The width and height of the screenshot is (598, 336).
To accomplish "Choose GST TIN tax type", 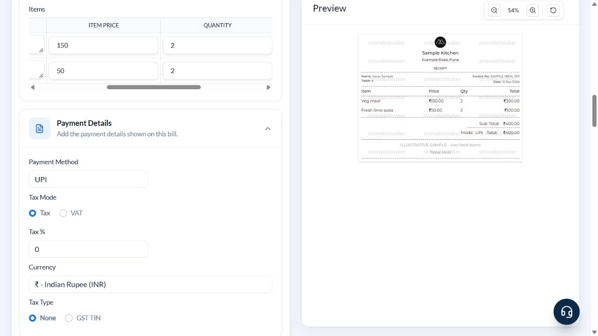I will [x=69, y=318].
